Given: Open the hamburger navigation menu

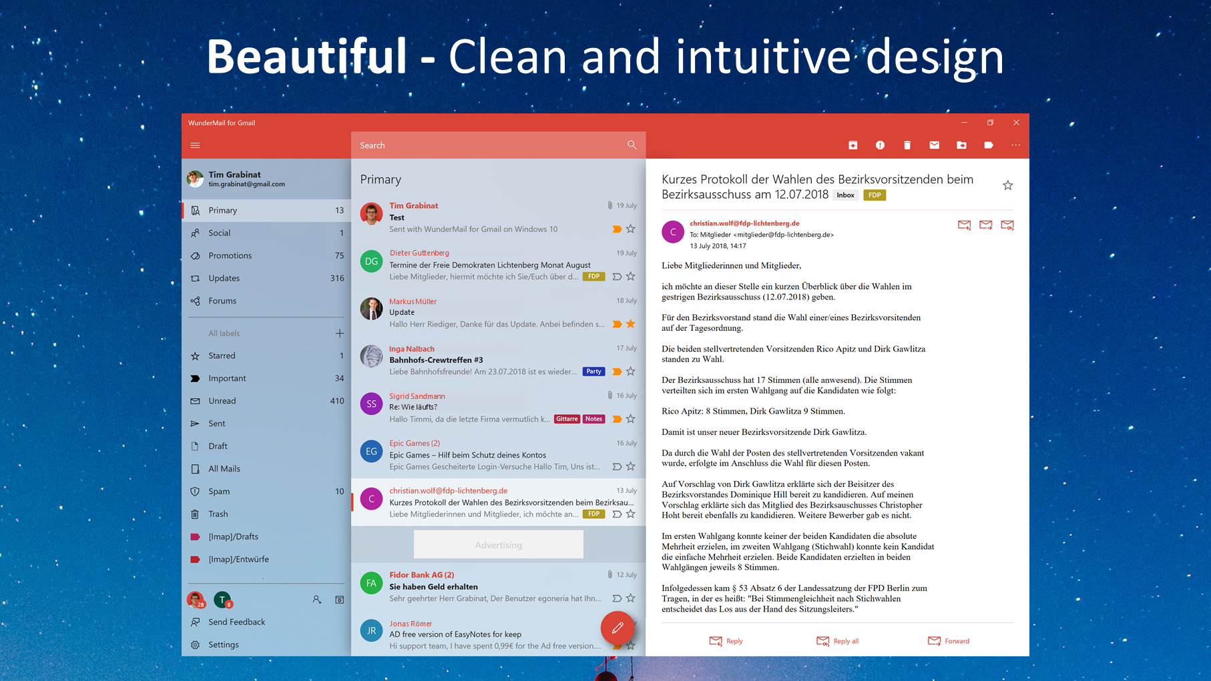Looking at the screenshot, I should point(195,145).
